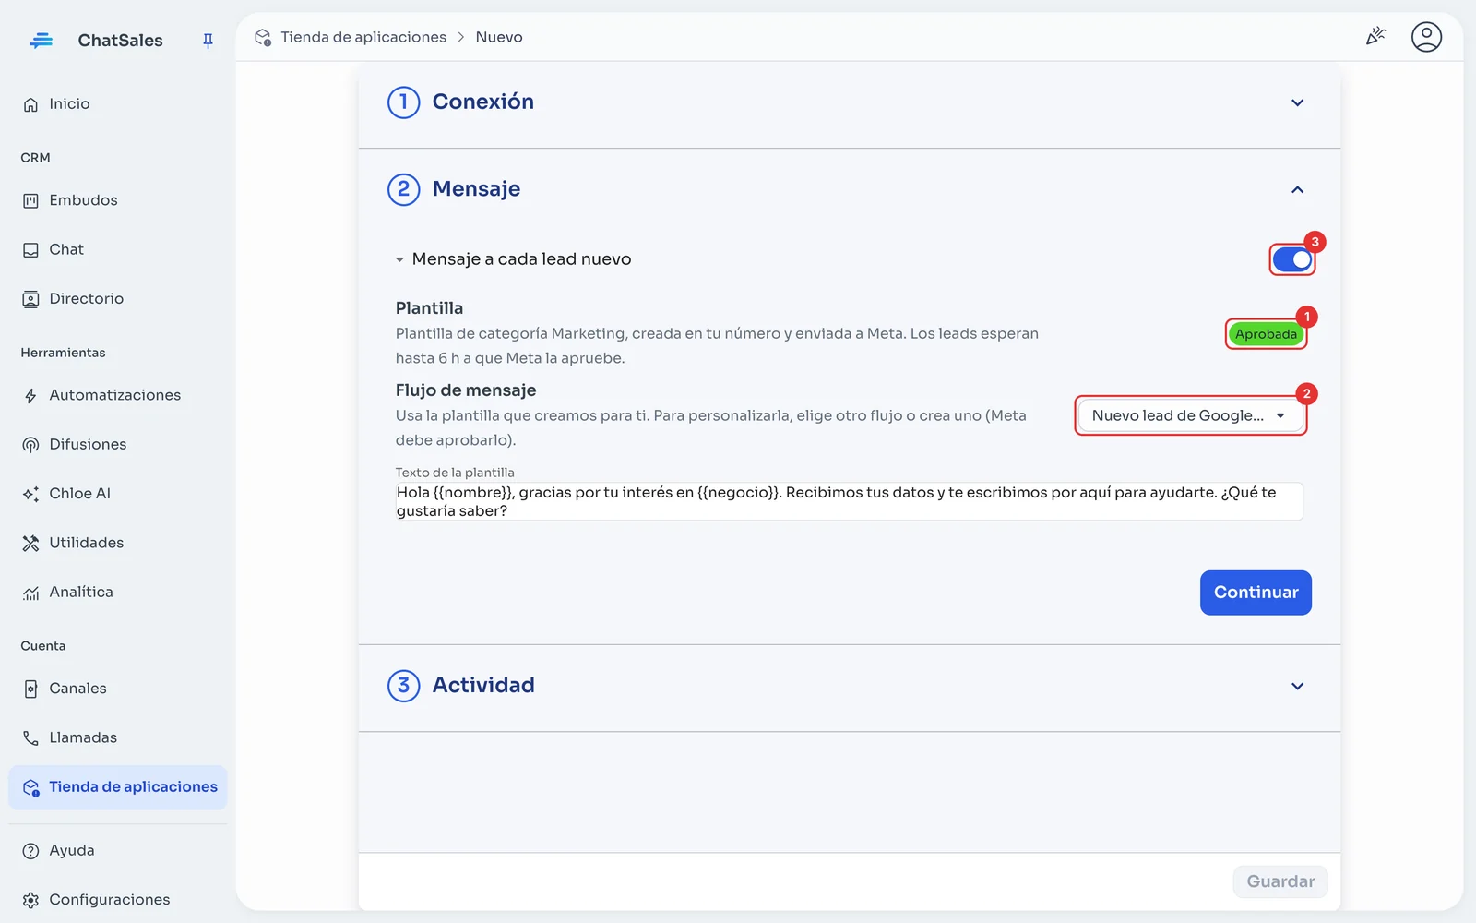1476x923 pixels.
Task: Click the Texto de la plantilla field
Action: point(849,501)
